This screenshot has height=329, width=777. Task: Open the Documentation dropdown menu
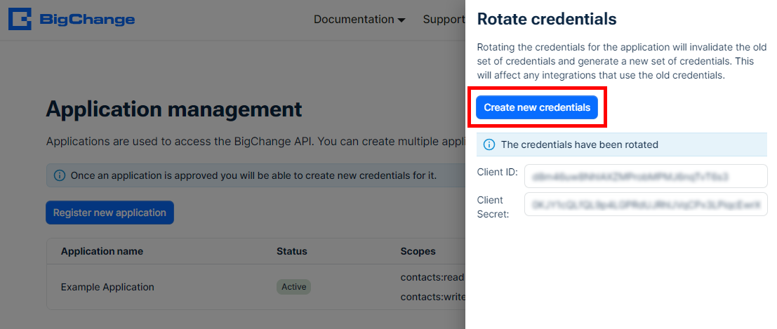click(x=359, y=20)
